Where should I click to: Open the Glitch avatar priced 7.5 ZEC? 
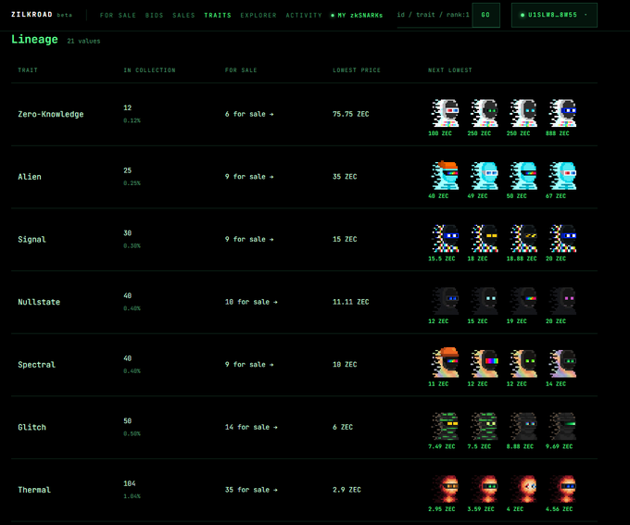click(485, 427)
